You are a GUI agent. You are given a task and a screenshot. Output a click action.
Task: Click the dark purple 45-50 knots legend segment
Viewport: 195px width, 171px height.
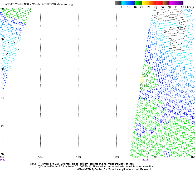pos(180,3)
